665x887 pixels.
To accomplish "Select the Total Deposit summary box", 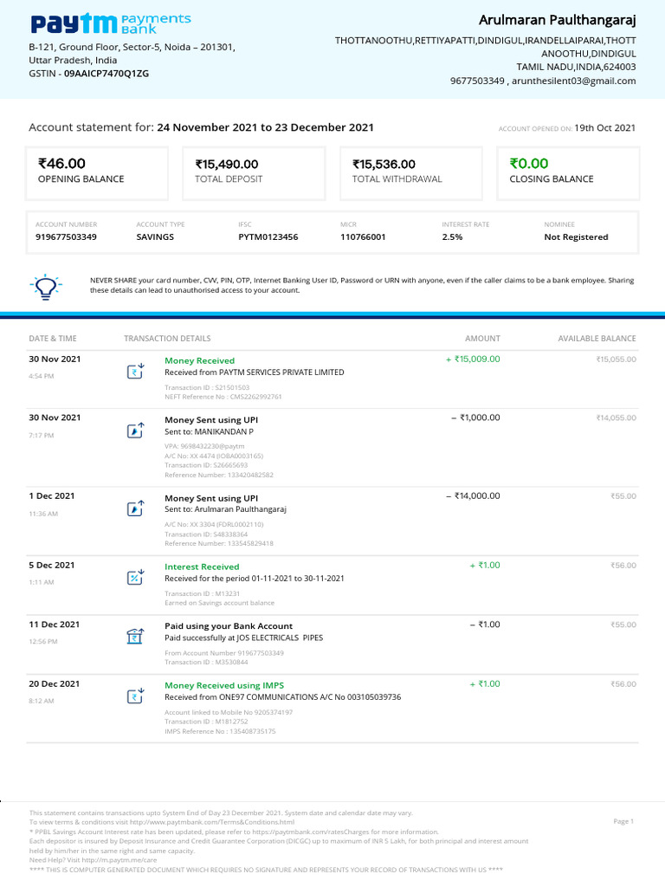I will (255, 172).
